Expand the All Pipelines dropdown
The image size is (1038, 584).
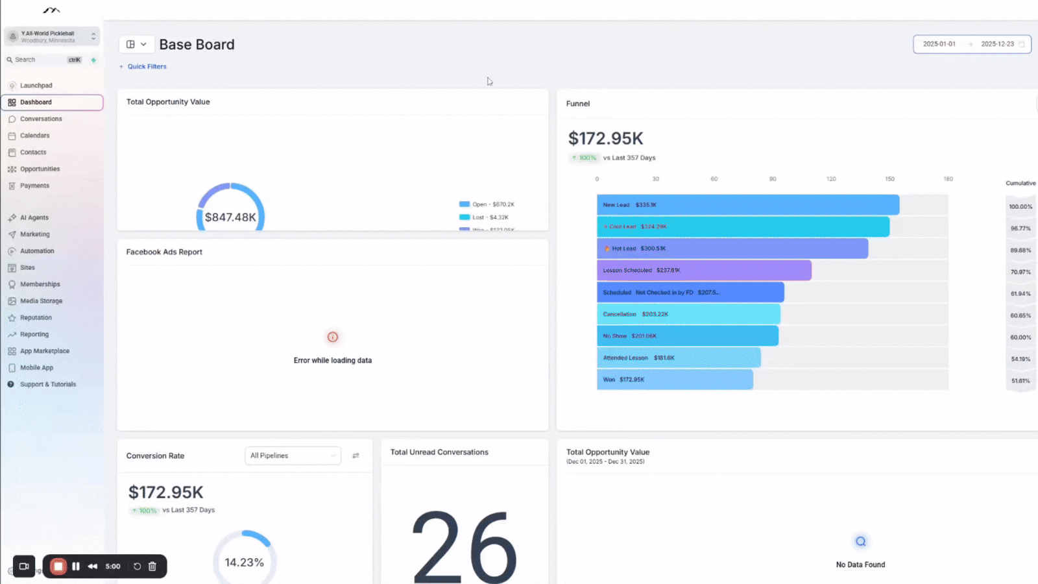coord(293,456)
